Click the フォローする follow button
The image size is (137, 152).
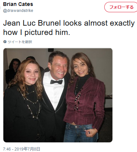(121, 7)
